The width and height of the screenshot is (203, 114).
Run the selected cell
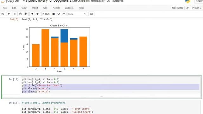pos(46,14)
